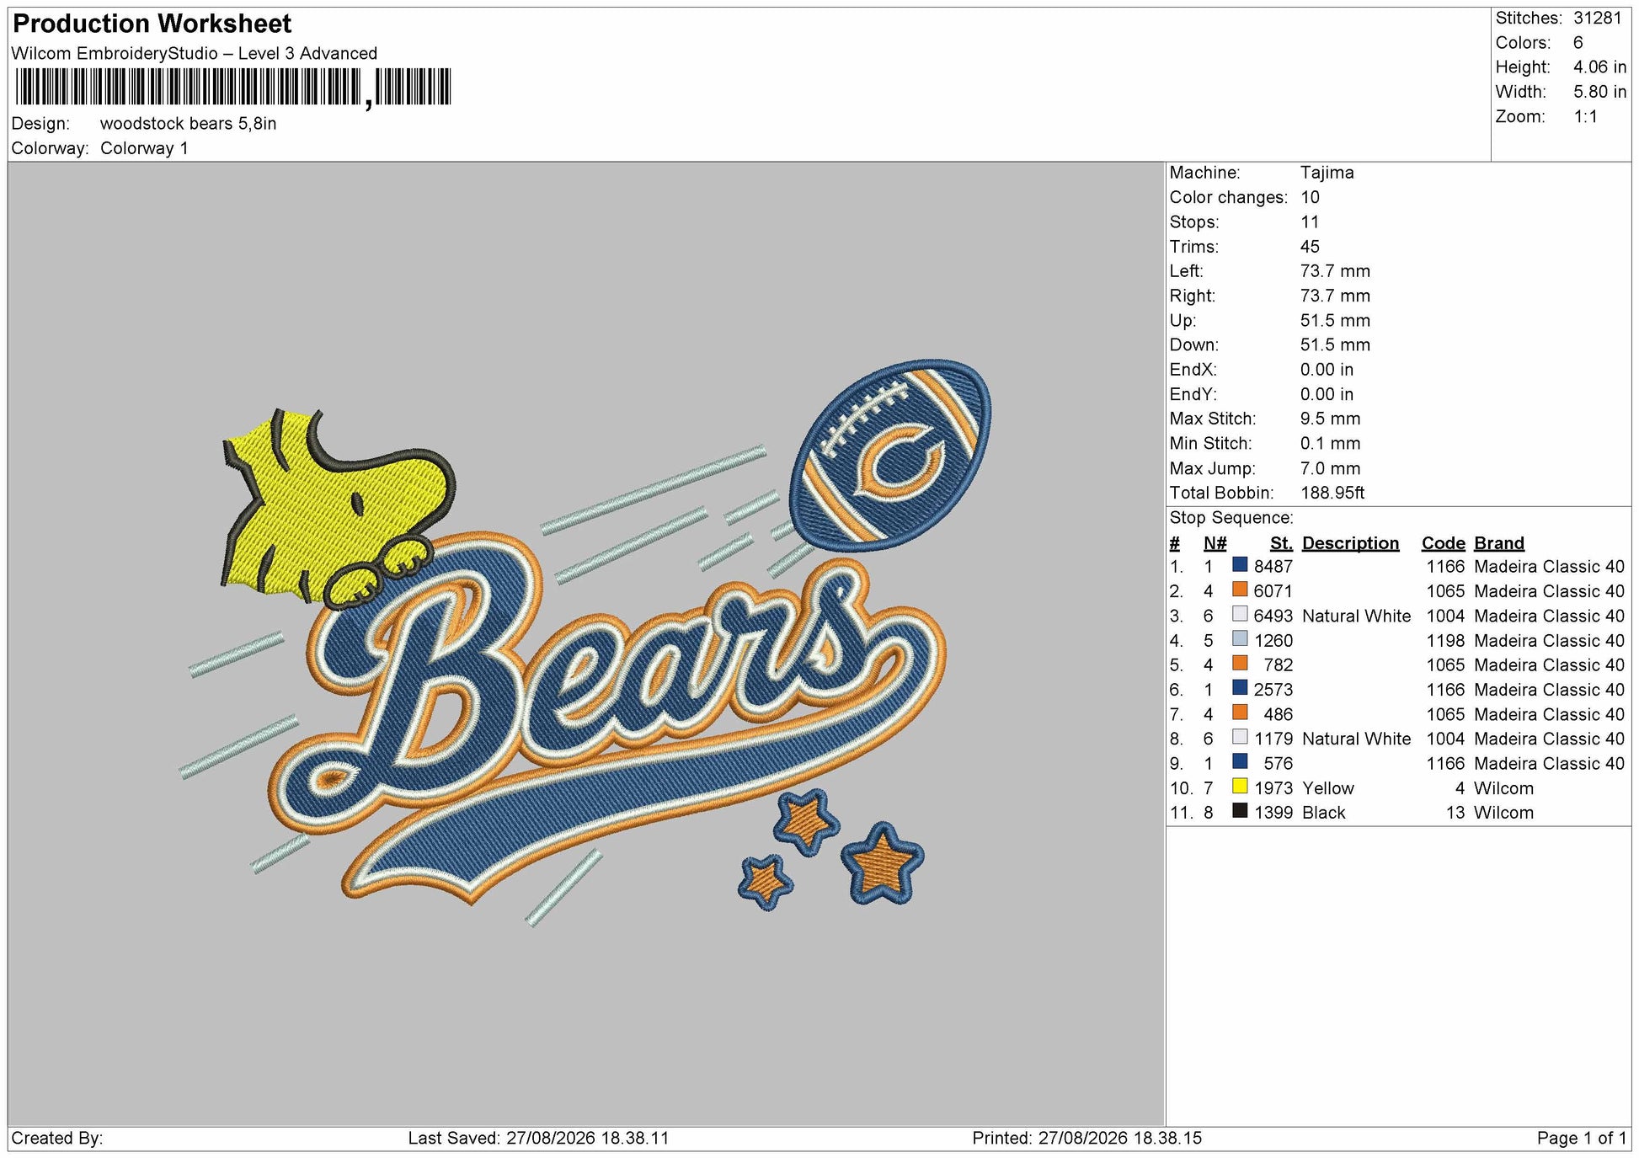This screenshot has width=1639, height=1158.
Task: Click the blue swatch for stop 1
Action: pos(1240,564)
